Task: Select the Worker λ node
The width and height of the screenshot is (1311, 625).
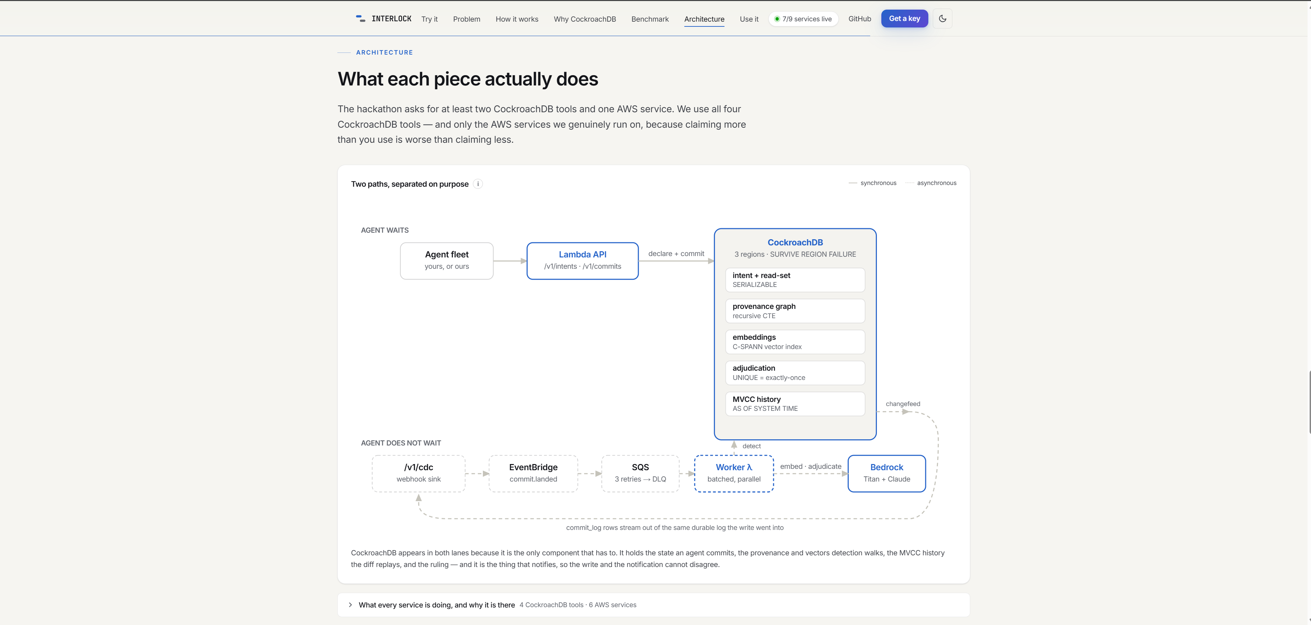Action: [x=734, y=474]
